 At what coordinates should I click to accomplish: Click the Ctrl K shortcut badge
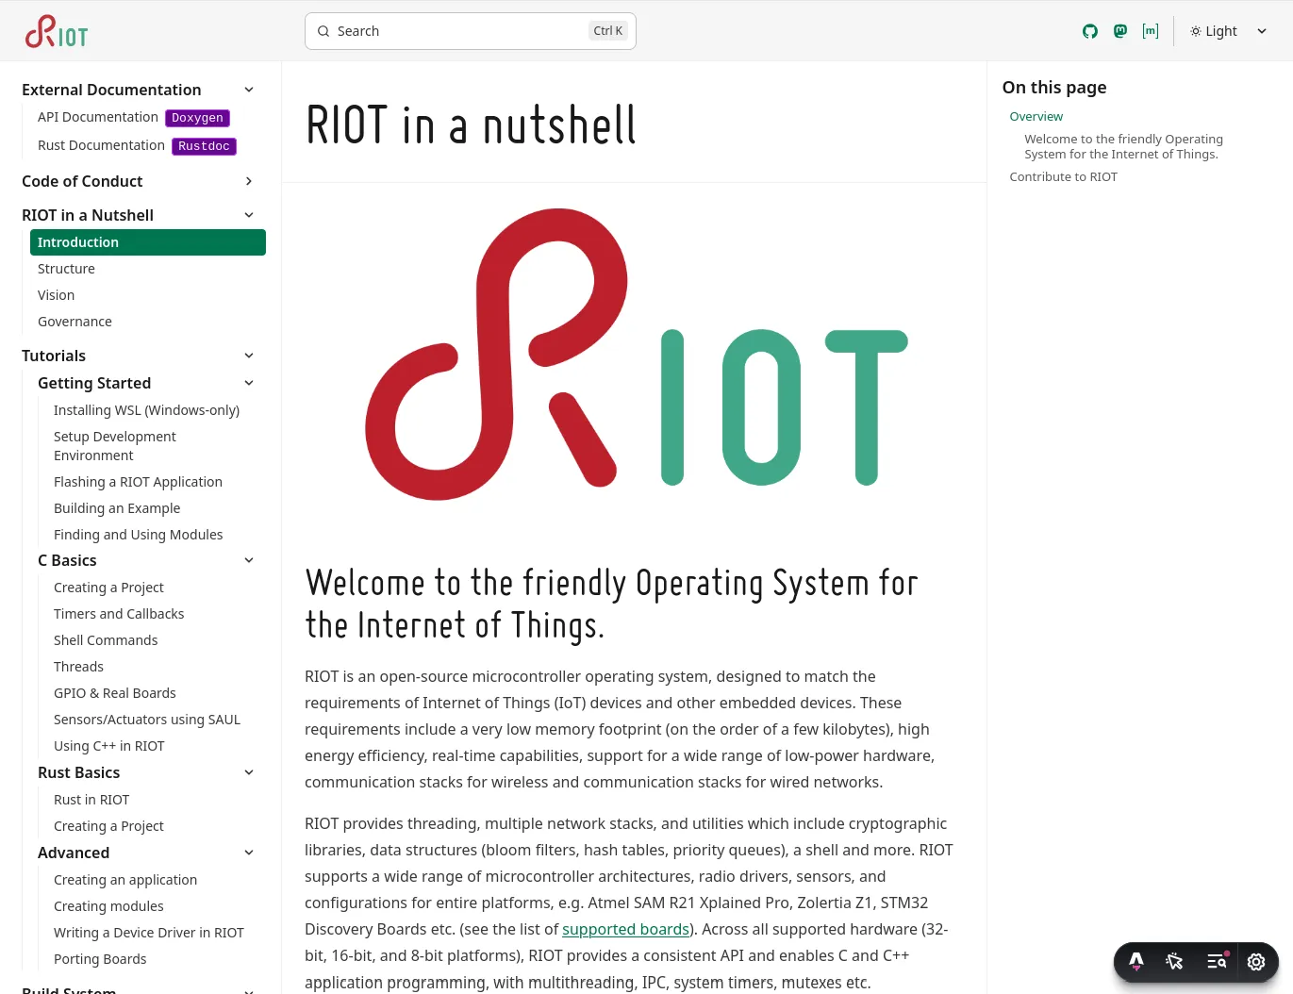tap(608, 31)
